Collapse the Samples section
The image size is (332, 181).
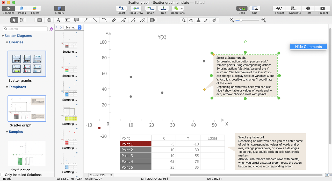tap(7, 132)
